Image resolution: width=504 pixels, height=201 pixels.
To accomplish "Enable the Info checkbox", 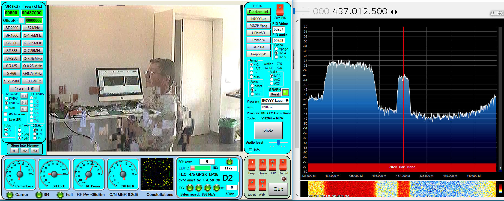I will pyautogui.click(x=250, y=150).
